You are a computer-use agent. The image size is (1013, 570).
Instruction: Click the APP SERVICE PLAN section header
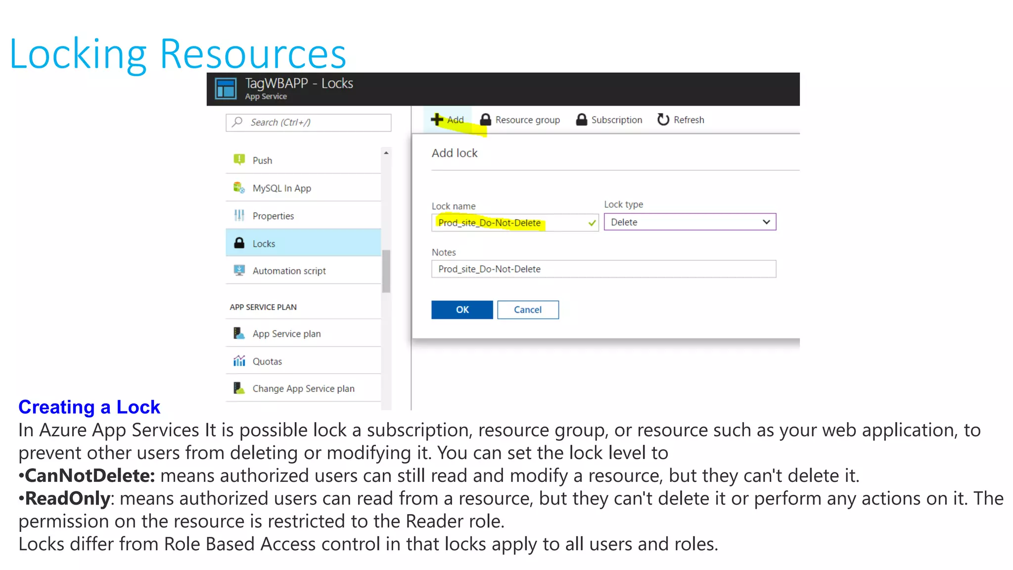[263, 307]
